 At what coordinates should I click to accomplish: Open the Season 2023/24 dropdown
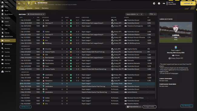(132, 14)
